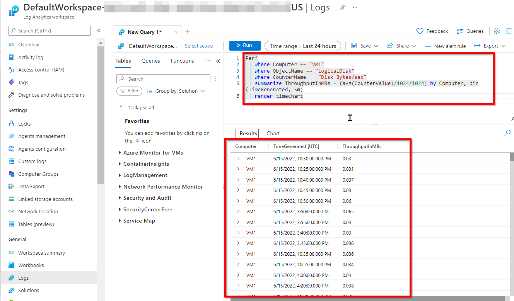Open the Share dropdown menu
514x301 pixels.
pos(401,46)
